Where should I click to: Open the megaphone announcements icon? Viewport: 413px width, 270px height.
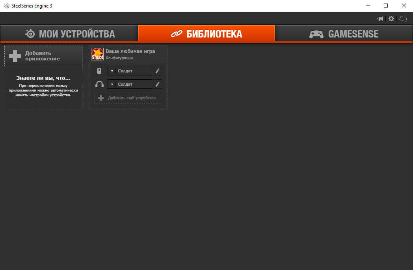point(380,19)
